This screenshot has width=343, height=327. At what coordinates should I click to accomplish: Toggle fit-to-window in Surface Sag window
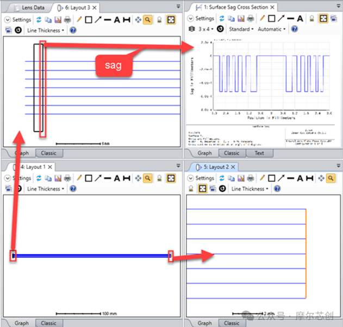[x=323, y=18]
